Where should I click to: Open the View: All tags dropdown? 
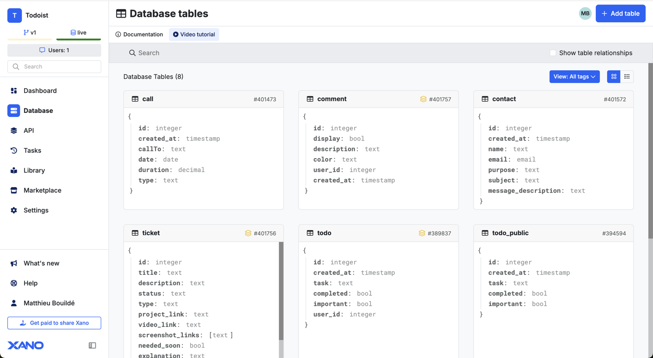tap(575, 77)
